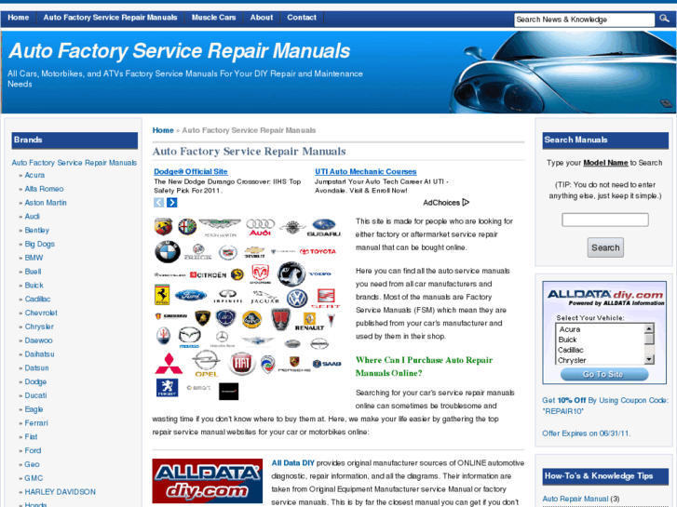
Task: Click the Porsche crest logo
Action: point(294,364)
